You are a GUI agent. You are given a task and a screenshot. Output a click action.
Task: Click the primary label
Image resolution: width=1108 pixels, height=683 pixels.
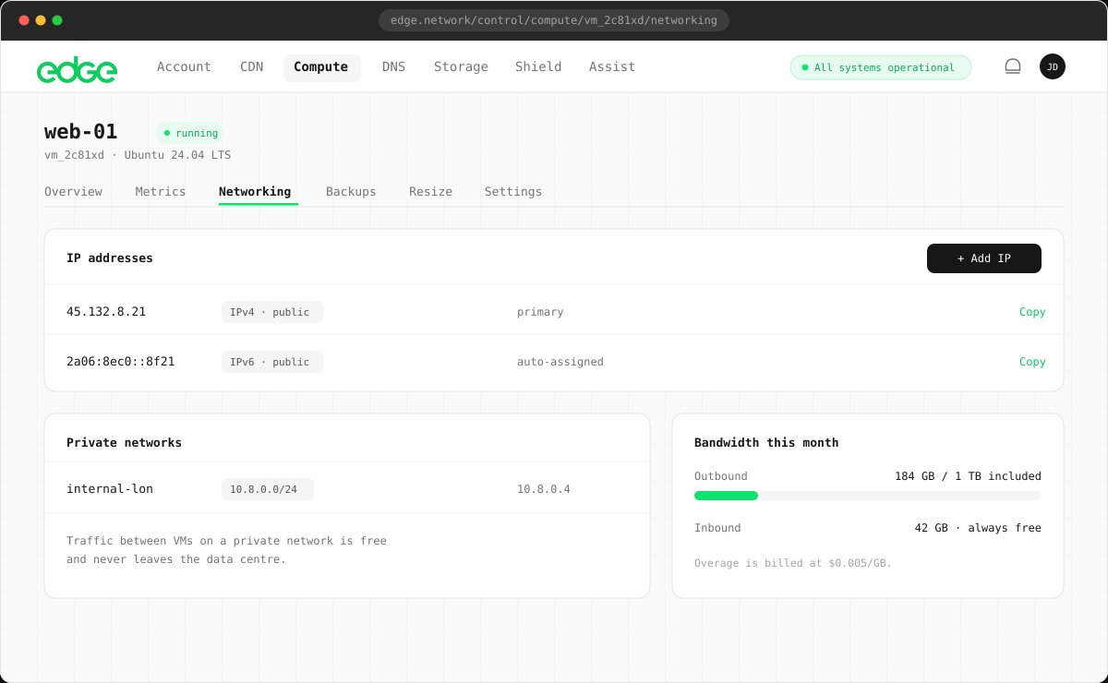pos(540,312)
